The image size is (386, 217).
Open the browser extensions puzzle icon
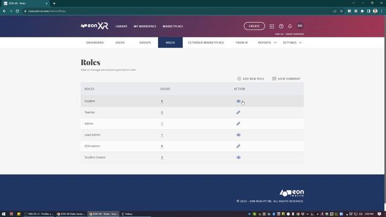(362, 11)
